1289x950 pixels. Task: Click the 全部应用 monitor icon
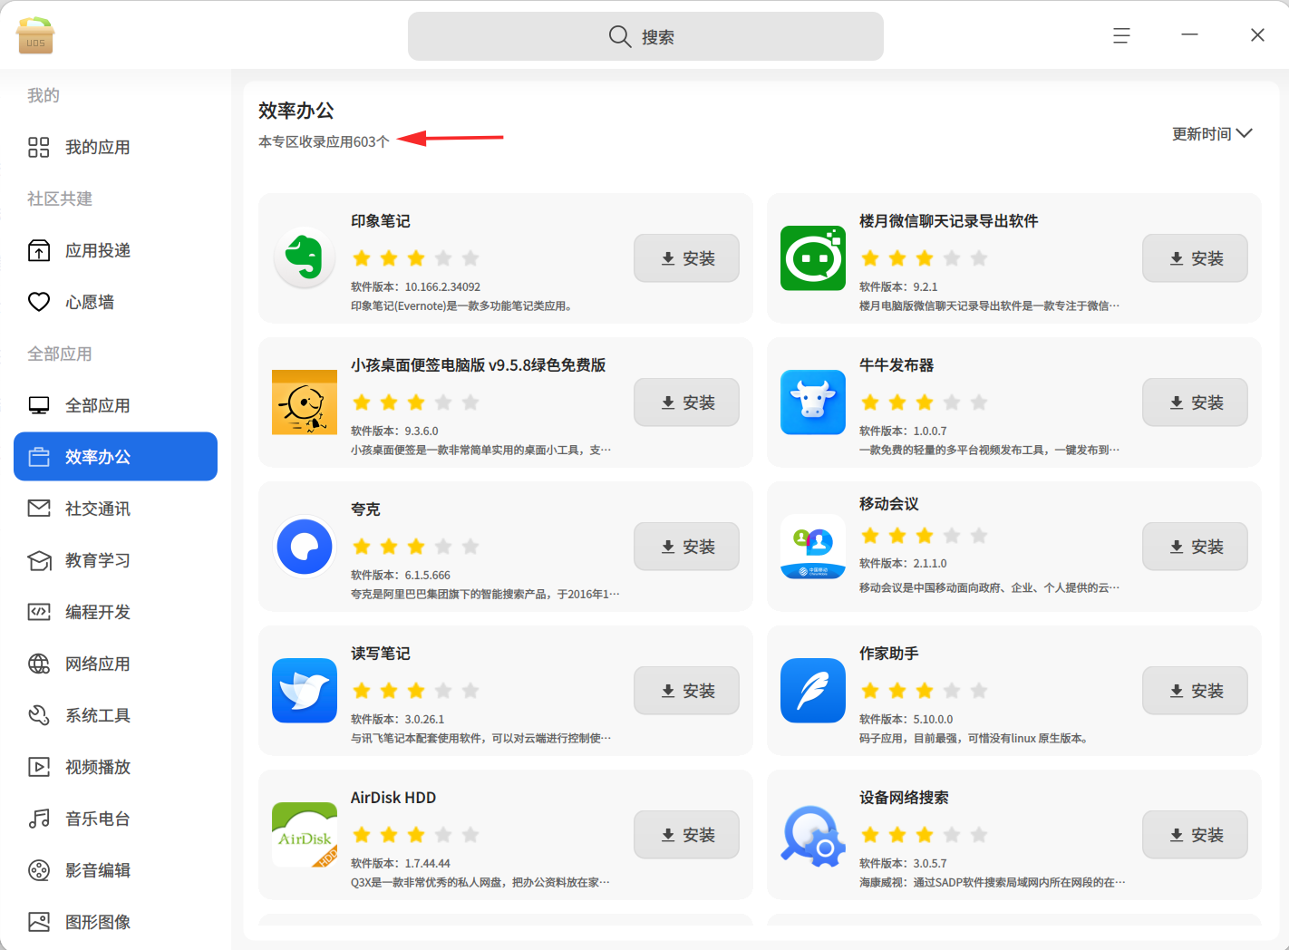(39, 405)
